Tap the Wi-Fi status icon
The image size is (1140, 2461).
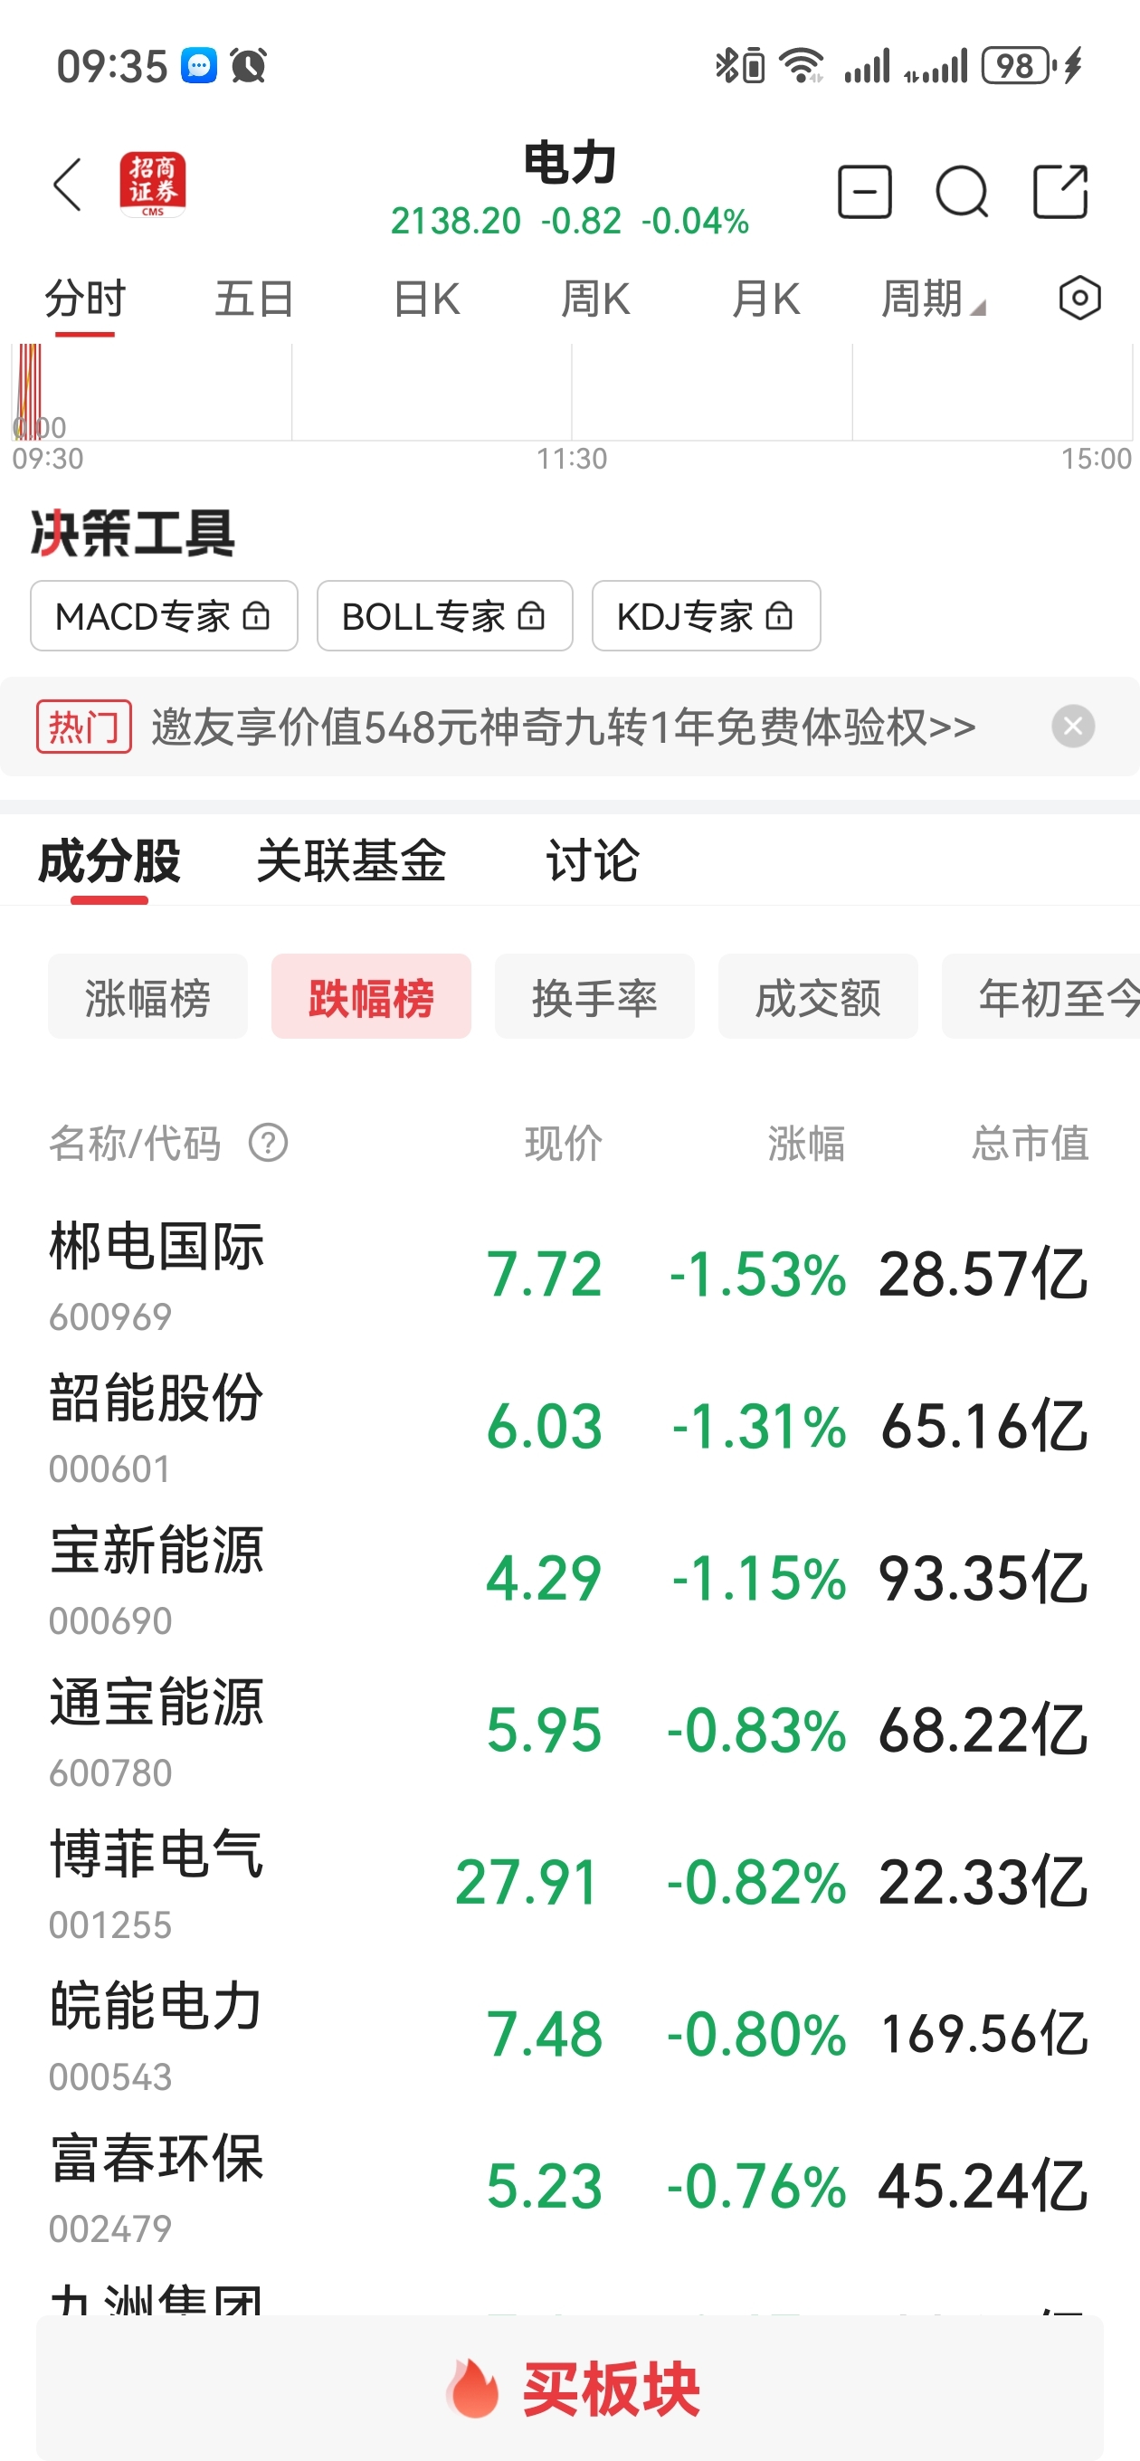click(x=801, y=66)
